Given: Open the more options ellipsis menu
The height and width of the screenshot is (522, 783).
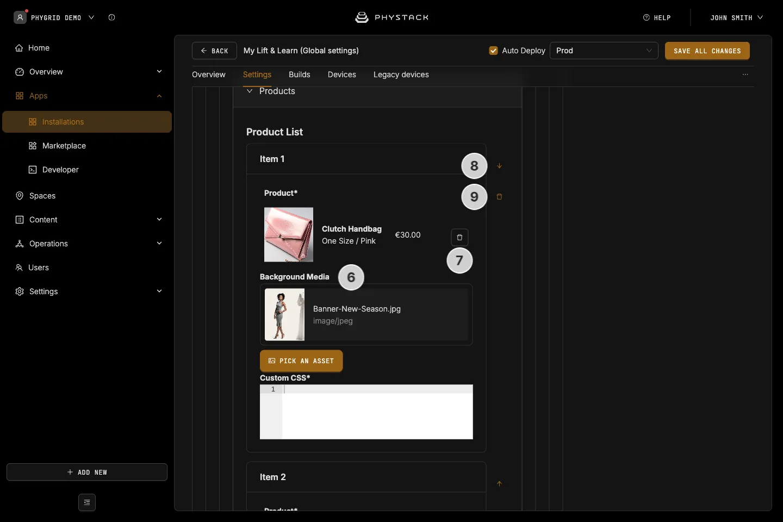Looking at the screenshot, I should click(x=745, y=74).
